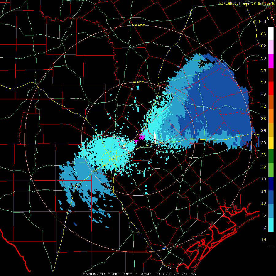
Task: Click the legend value "2"
Action: click(x=265, y=228)
